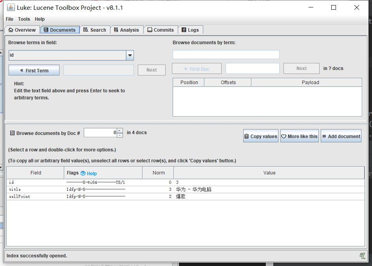Click the Field column header
The height and width of the screenshot is (266, 372).
(36, 173)
